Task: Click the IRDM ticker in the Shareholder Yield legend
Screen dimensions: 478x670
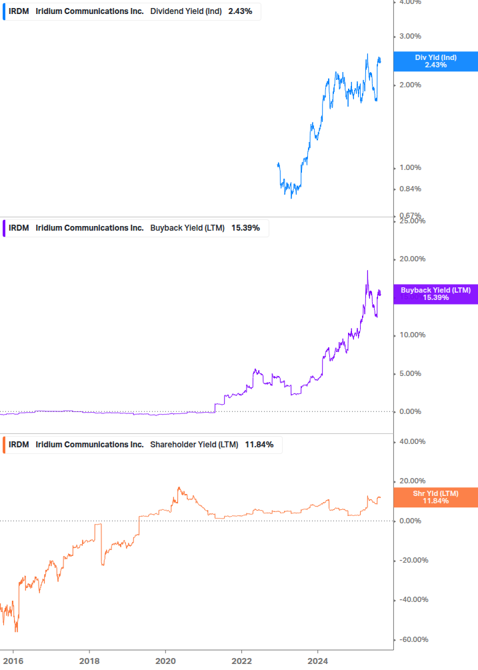Action: (19, 445)
